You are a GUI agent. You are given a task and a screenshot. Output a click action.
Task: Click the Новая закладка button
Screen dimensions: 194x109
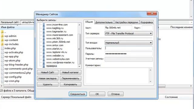[48, 78]
